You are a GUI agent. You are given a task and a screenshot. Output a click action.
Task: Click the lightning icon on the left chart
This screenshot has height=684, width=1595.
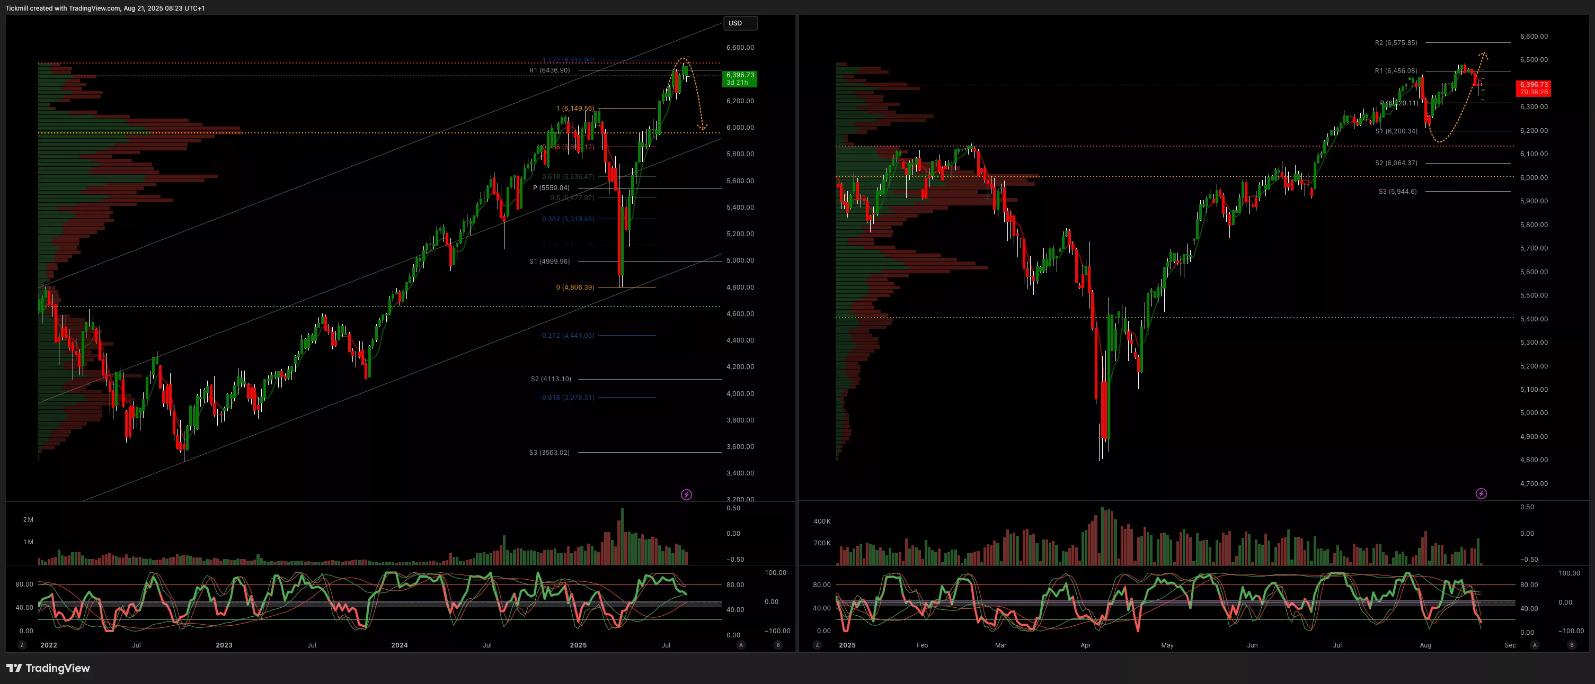coord(686,494)
